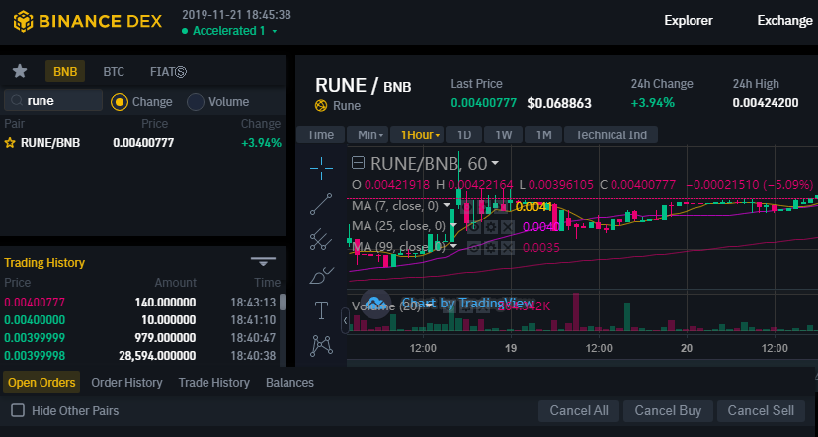Image resolution: width=818 pixels, height=437 pixels.
Task: Collapse the chart legend box
Action: click(x=358, y=163)
